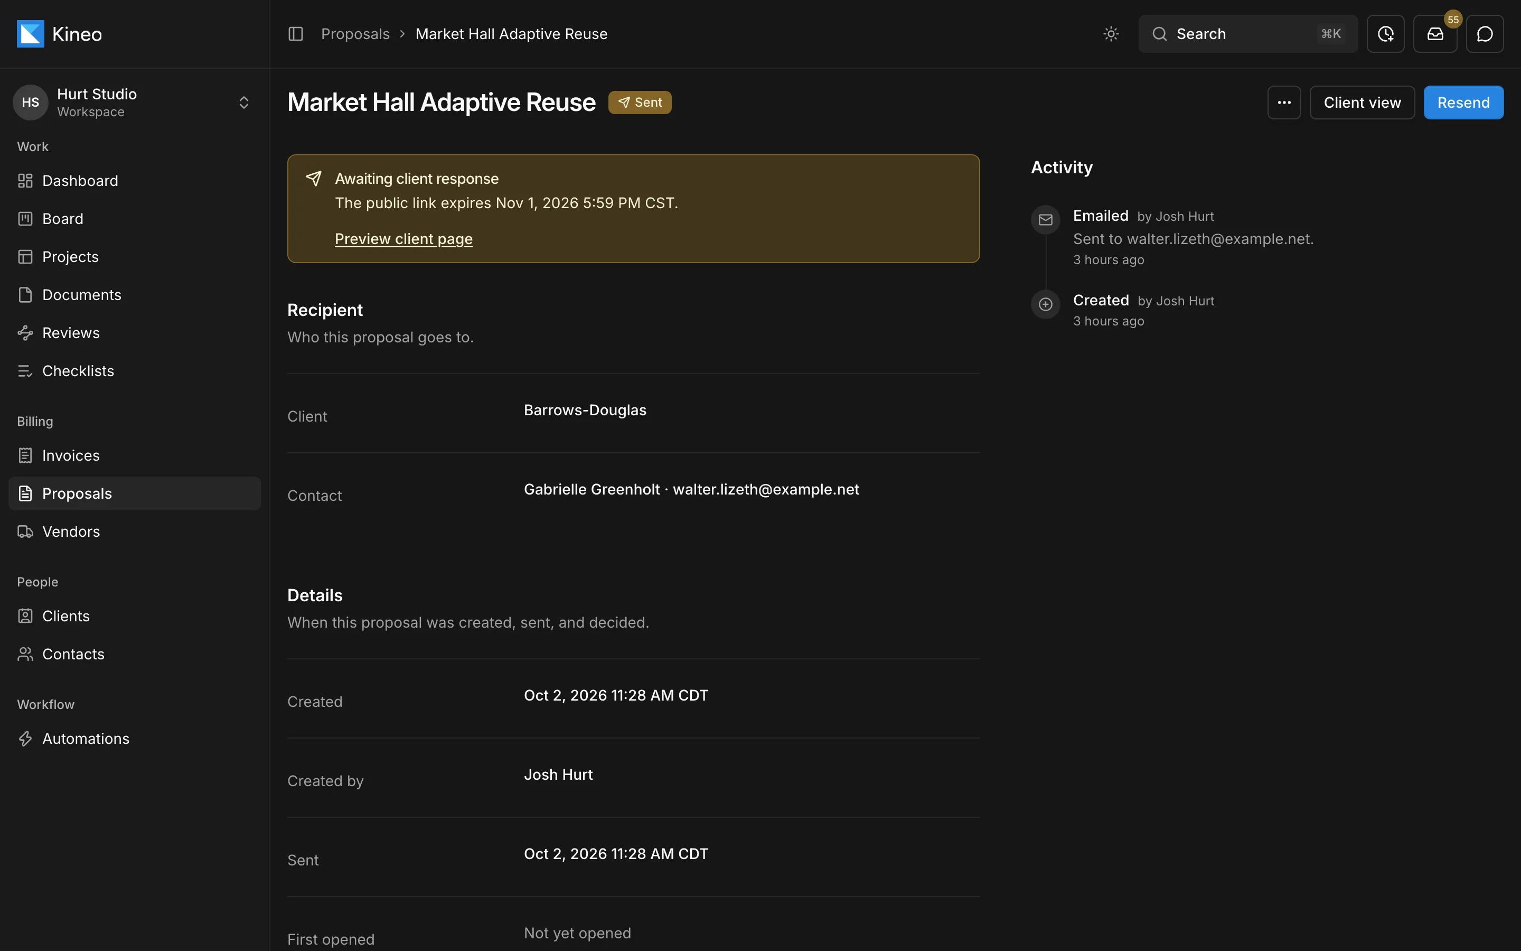Open Board in the sidebar
The image size is (1521, 951).
tap(135, 219)
